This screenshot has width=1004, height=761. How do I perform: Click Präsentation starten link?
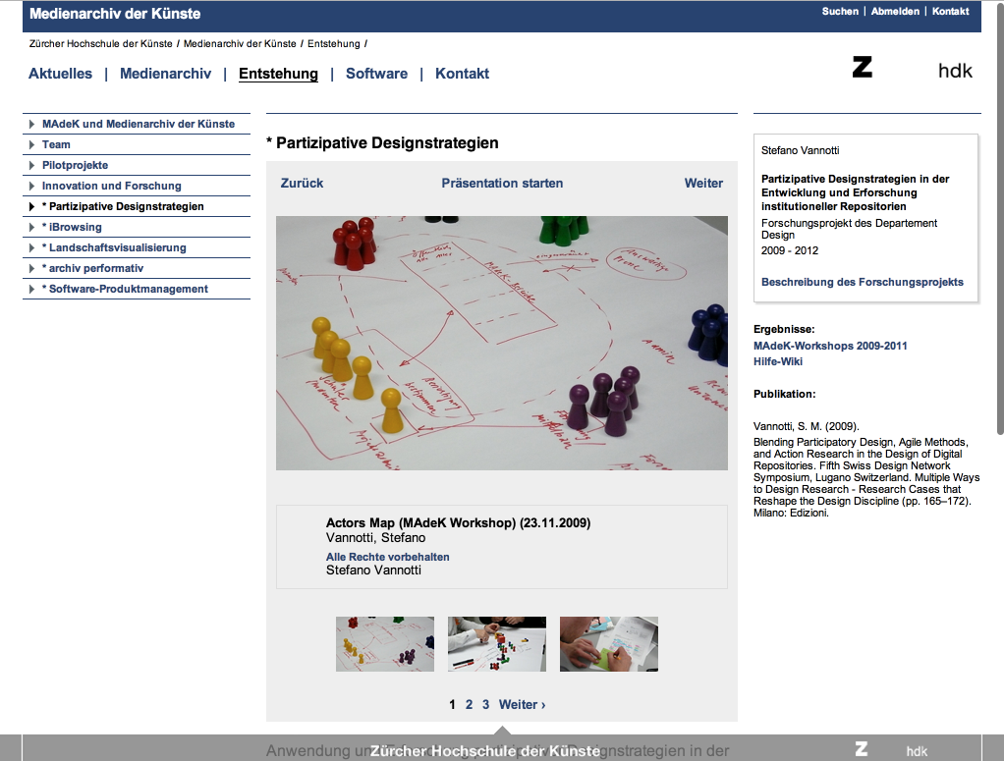coord(502,183)
